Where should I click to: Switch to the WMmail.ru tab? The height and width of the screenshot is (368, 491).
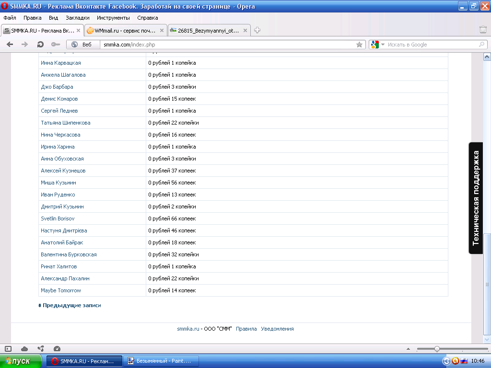coord(125,30)
